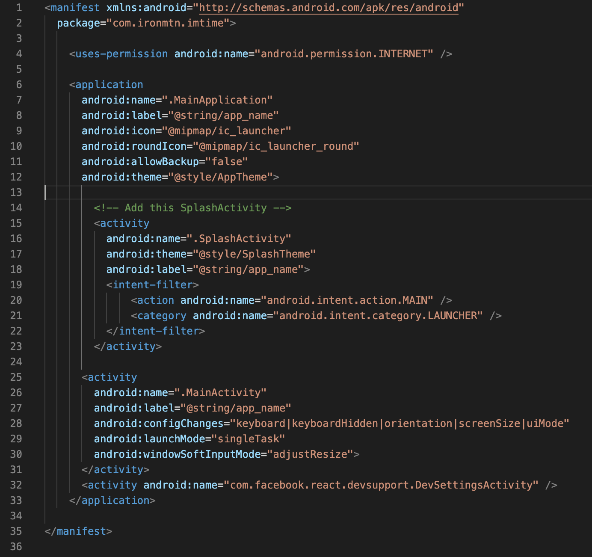
Task: Click the opening activity tag on line 15
Action: 121,223
